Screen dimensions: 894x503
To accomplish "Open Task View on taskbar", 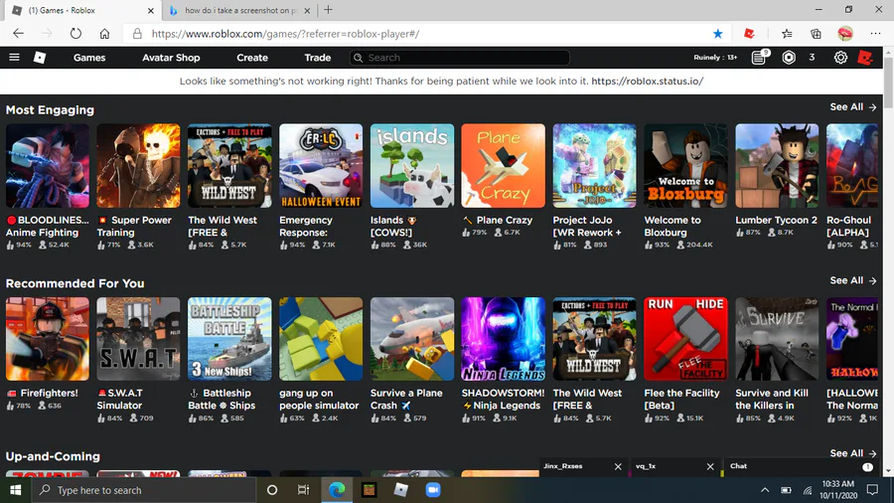I will [x=303, y=490].
